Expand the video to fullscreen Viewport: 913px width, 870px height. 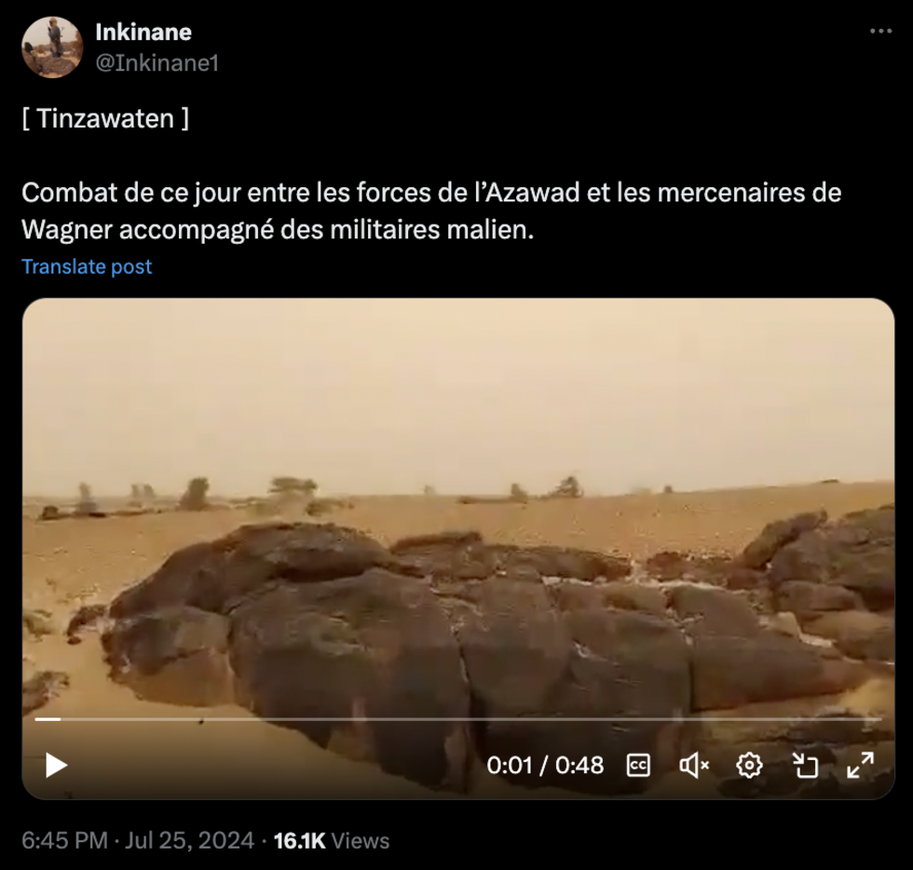click(x=860, y=765)
